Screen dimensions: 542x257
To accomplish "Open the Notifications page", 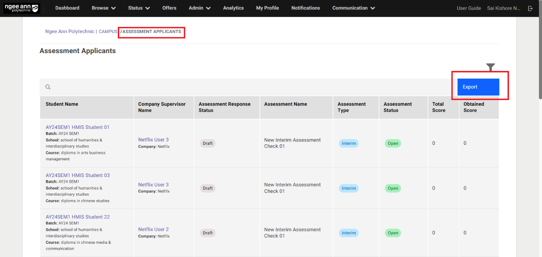I will pyautogui.click(x=305, y=8).
